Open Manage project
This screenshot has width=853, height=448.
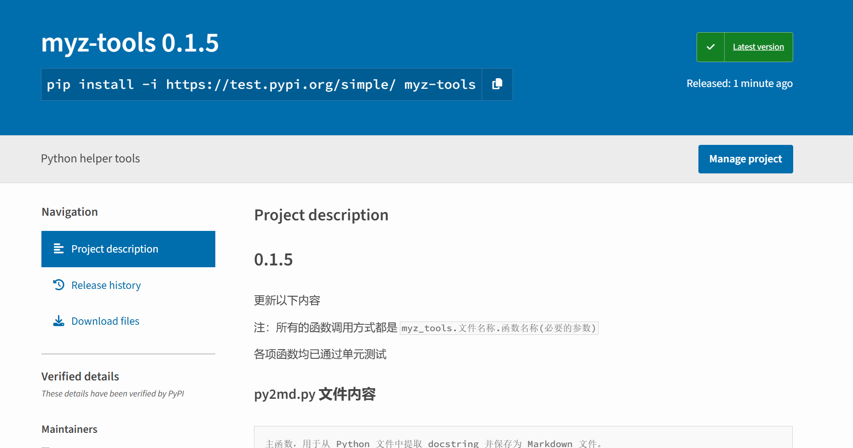[745, 159]
